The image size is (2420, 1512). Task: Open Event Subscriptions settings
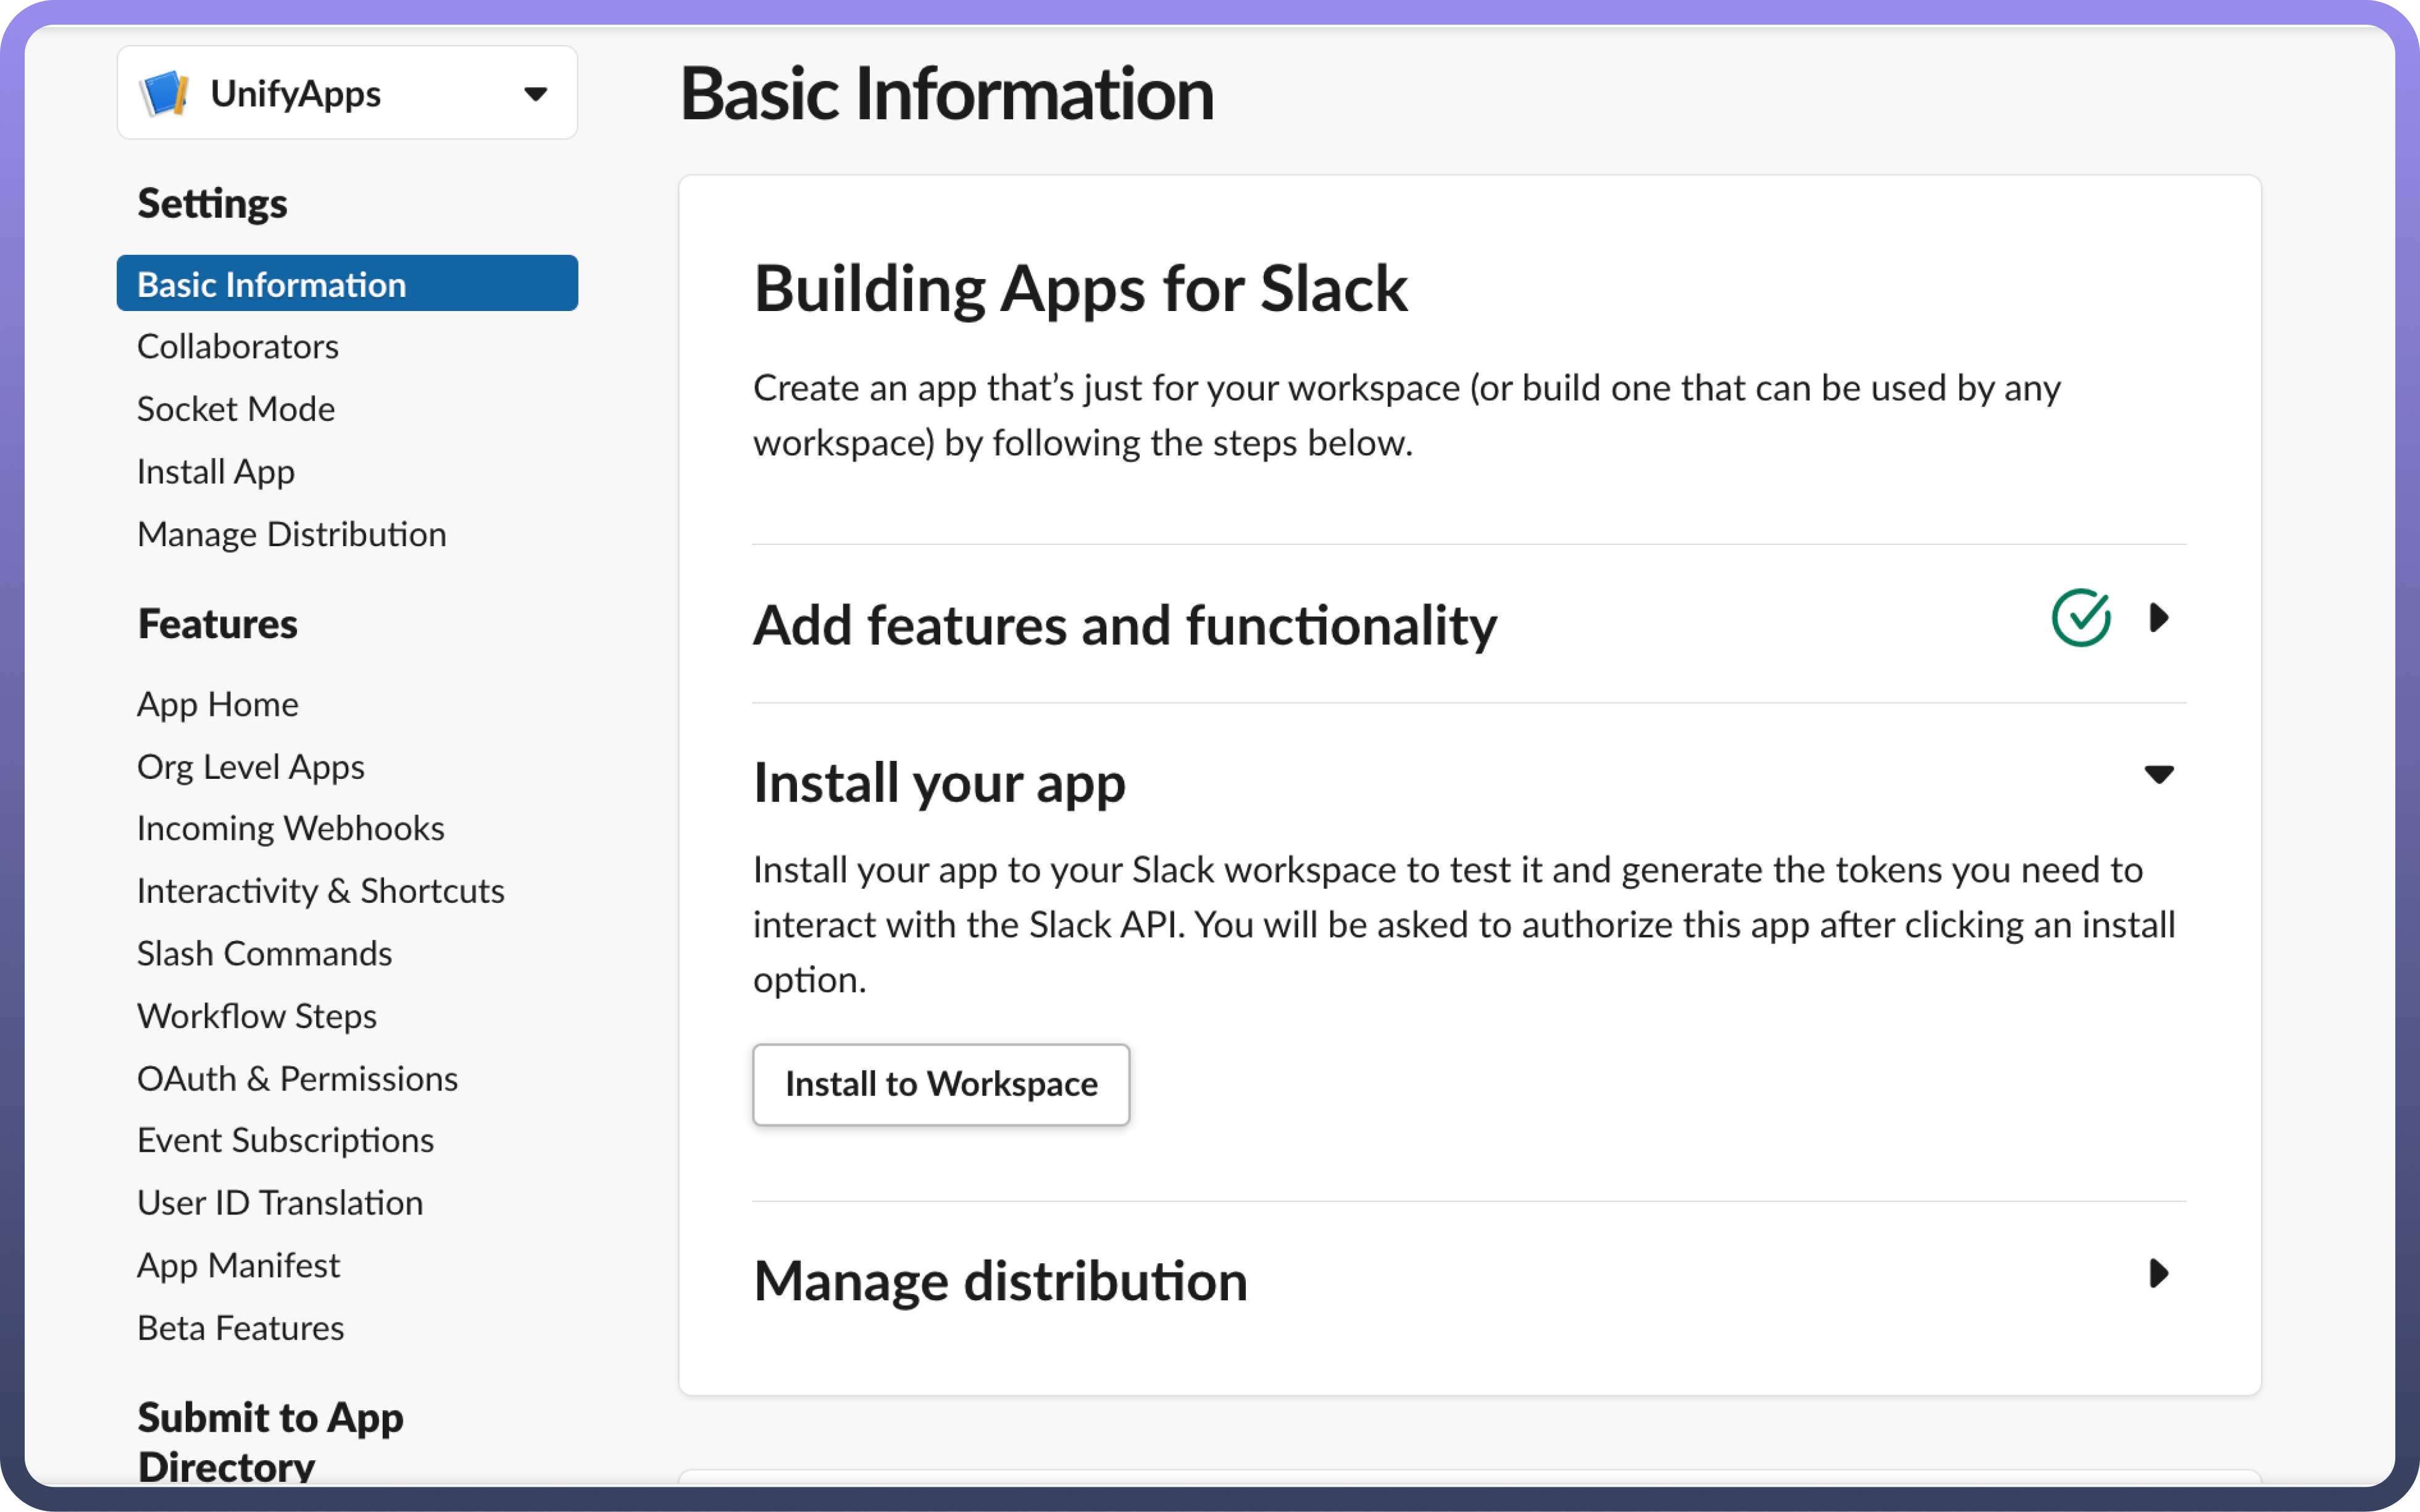285,1140
